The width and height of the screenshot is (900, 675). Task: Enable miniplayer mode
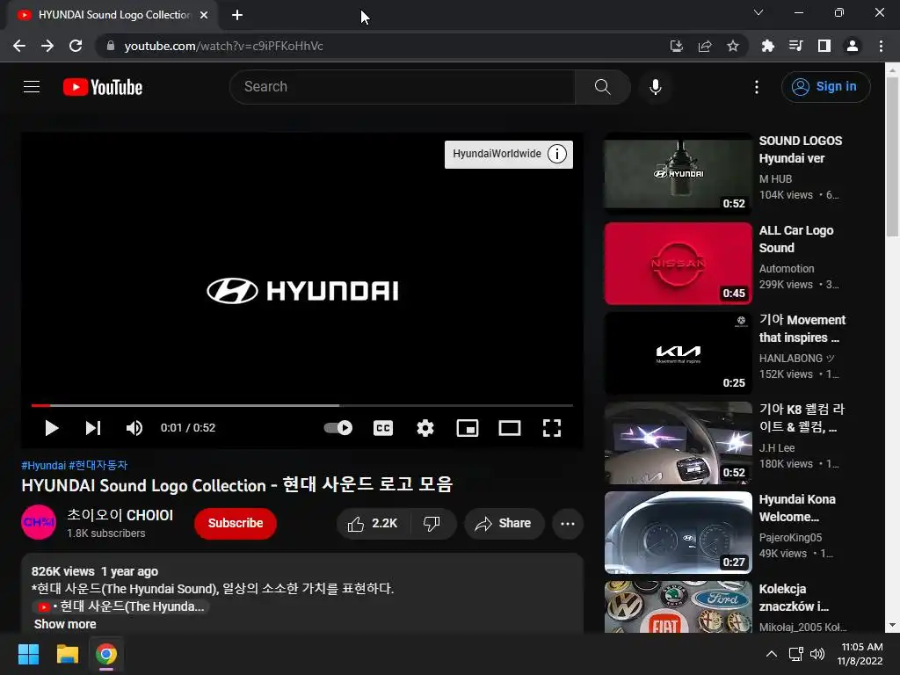pyautogui.click(x=468, y=428)
